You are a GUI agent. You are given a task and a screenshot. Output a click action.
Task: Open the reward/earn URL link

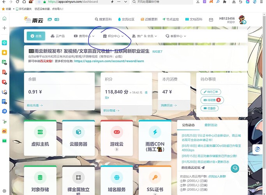(109, 61)
